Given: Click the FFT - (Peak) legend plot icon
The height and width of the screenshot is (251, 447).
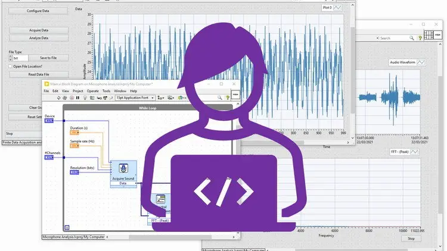Looking at the screenshot, I should (x=414, y=152).
